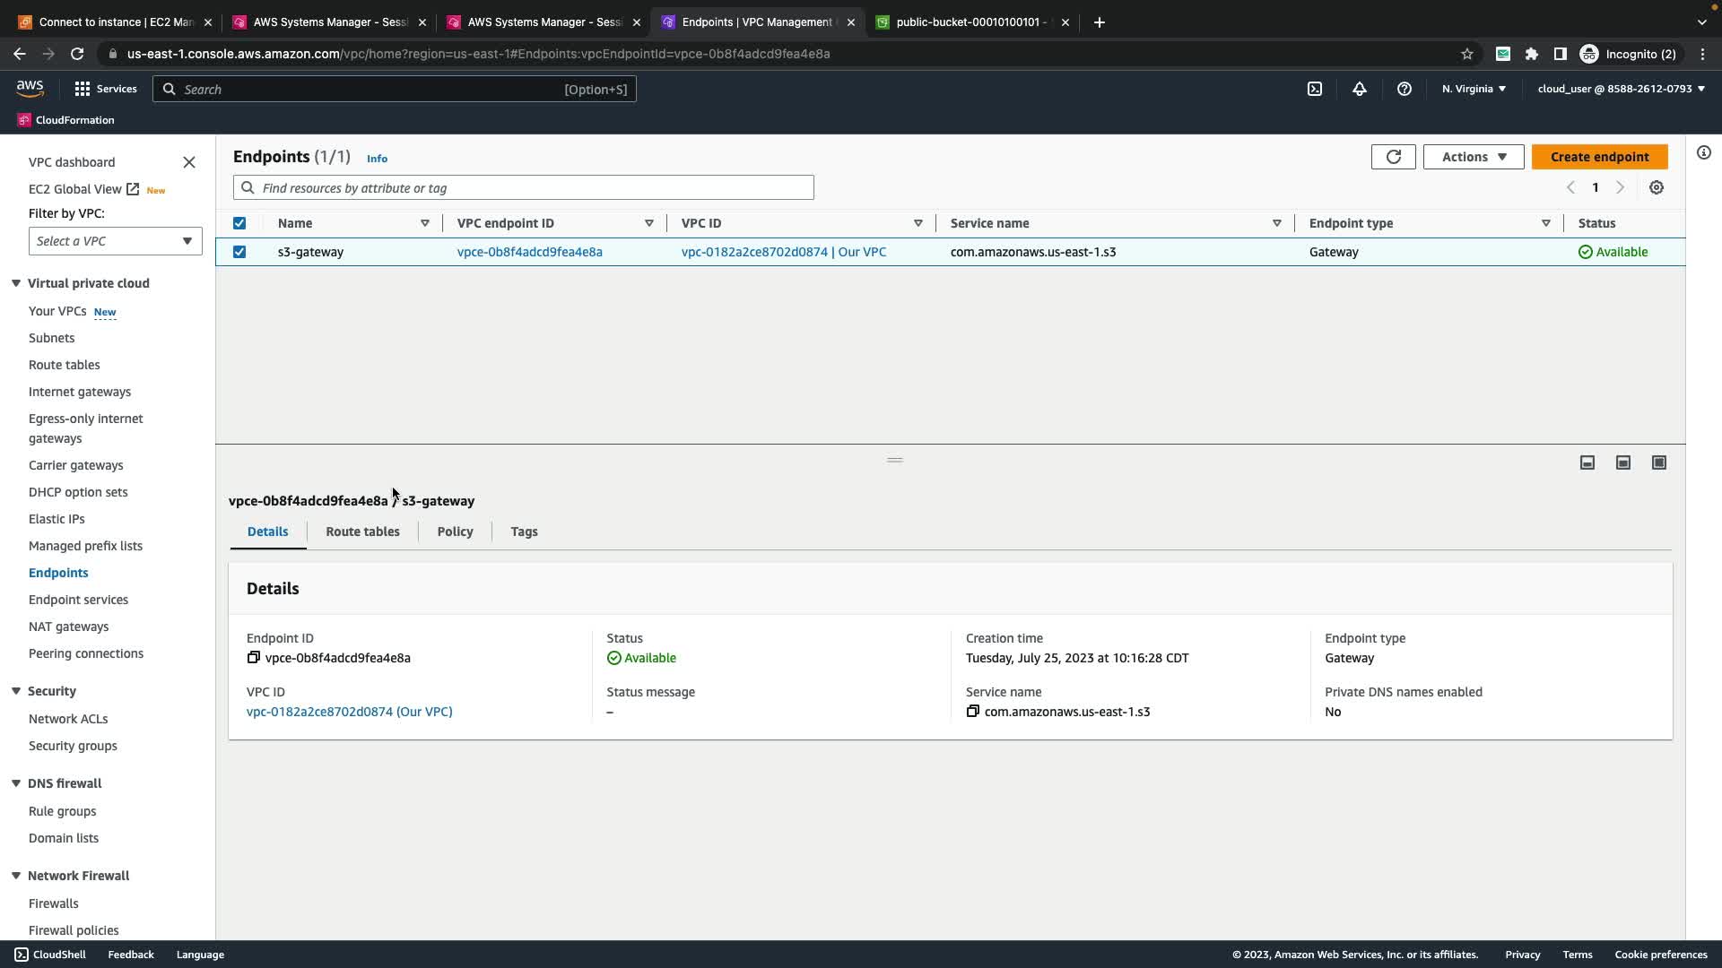This screenshot has width=1722, height=968.
Task: Collapse the Virtual private cloud section
Action: click(x=16, y=283)
